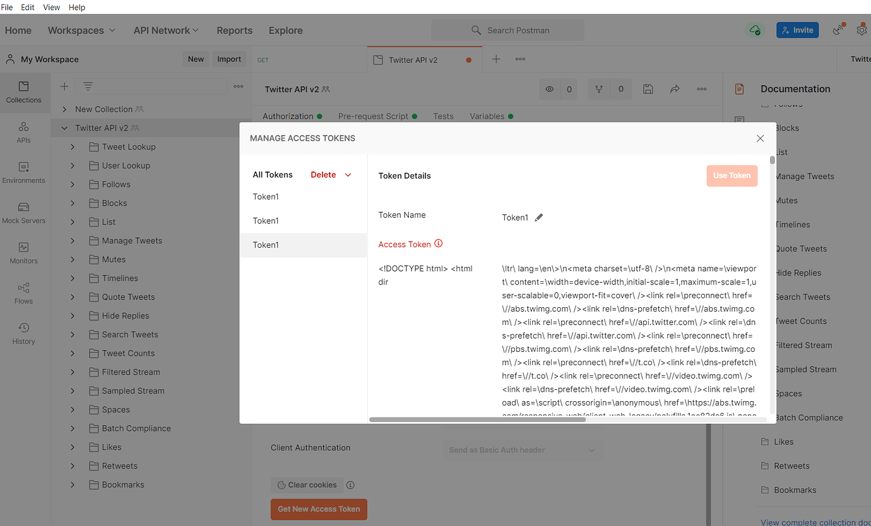
Task: Open the Delete tokens dropdown
Action: [x=330, y=175]
